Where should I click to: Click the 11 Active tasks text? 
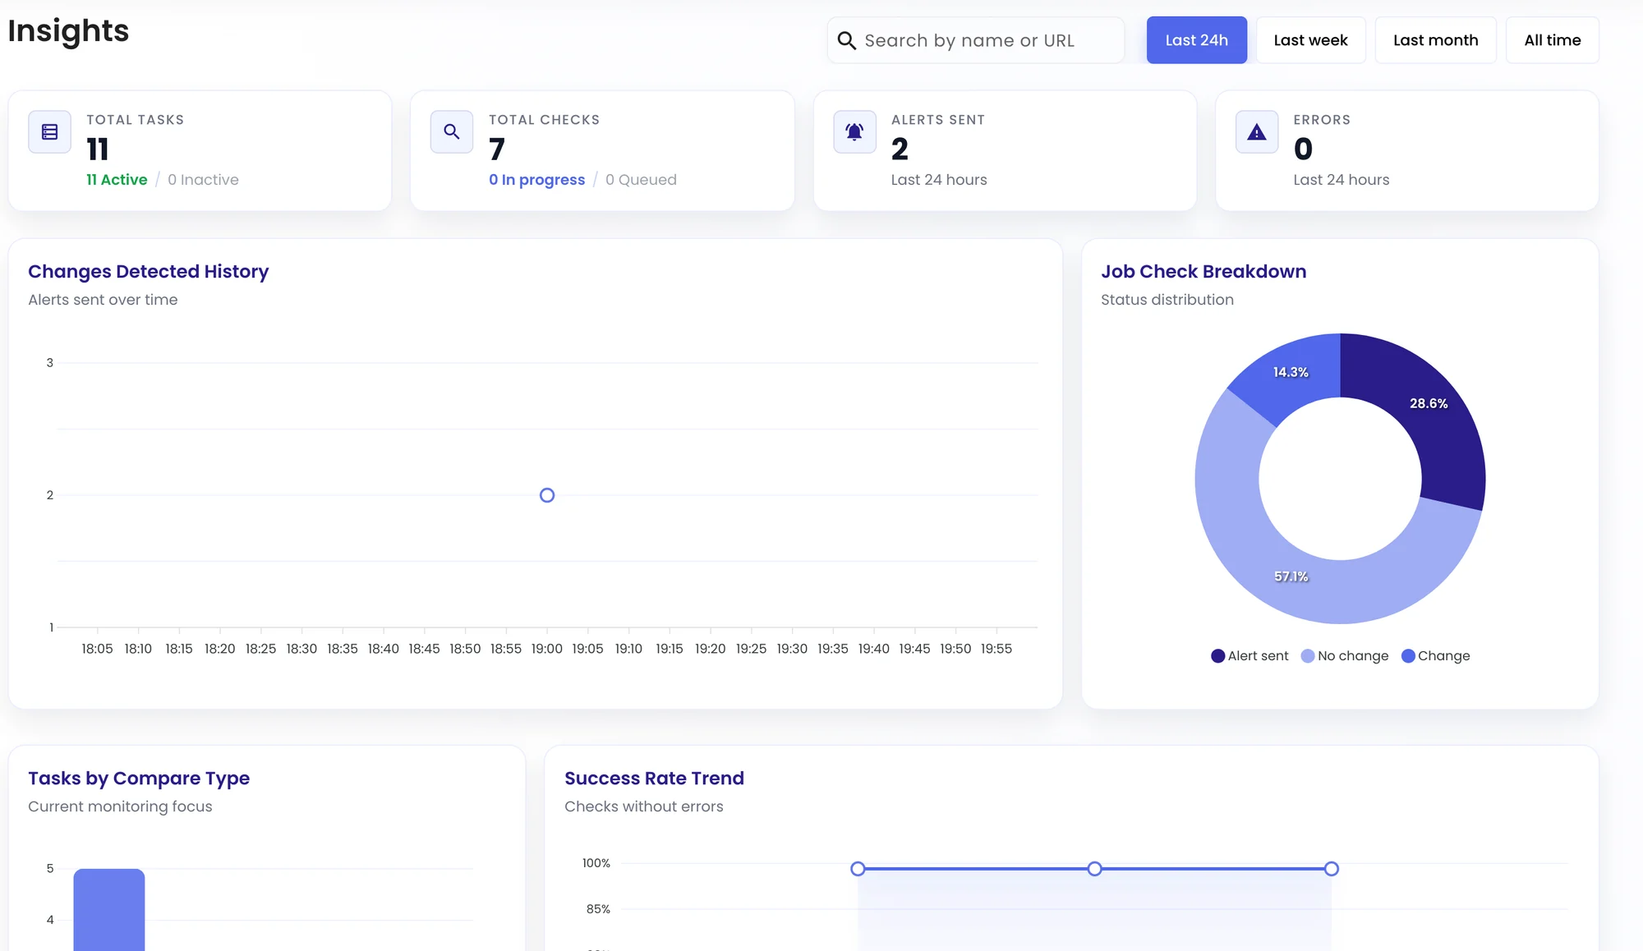[x=117, y=180]
